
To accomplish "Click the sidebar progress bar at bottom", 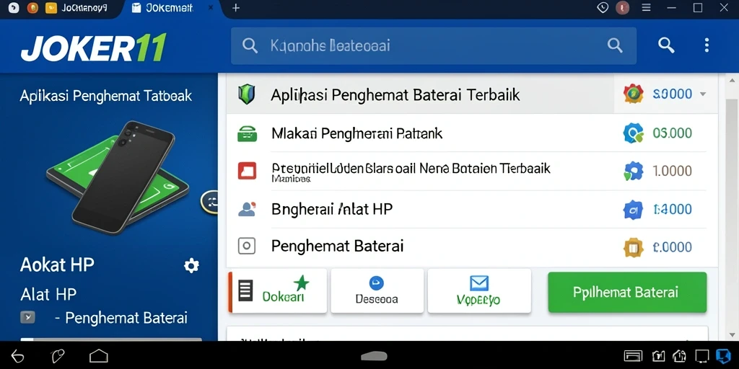I will point(110,339).
